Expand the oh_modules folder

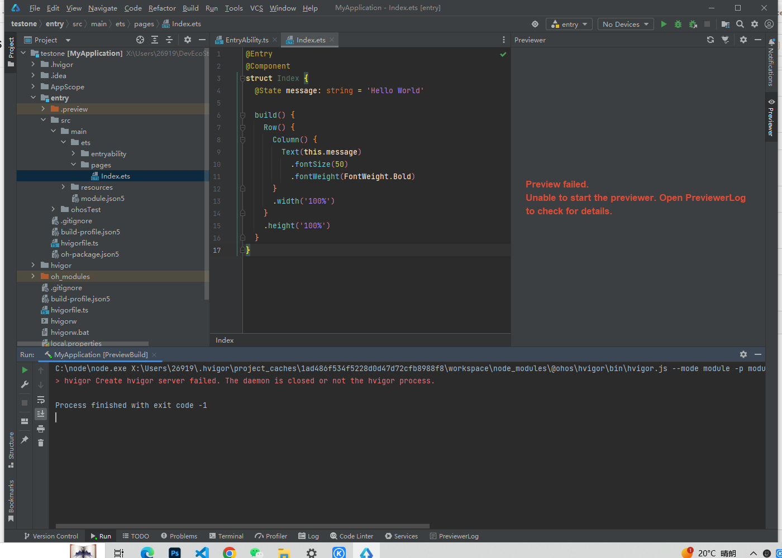[x=33, y=276]
